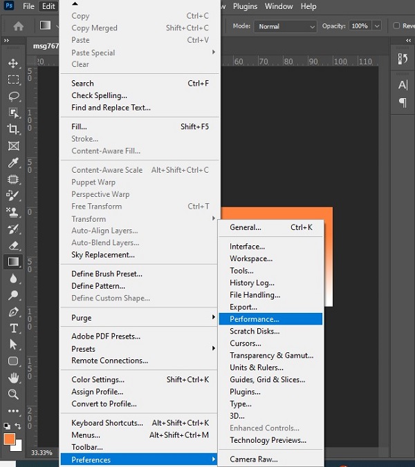Select the Blur tool

[13, 278]
